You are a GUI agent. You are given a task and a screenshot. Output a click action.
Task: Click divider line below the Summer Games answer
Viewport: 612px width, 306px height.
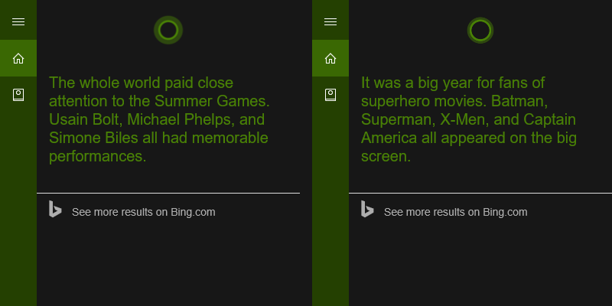(168, 193)
